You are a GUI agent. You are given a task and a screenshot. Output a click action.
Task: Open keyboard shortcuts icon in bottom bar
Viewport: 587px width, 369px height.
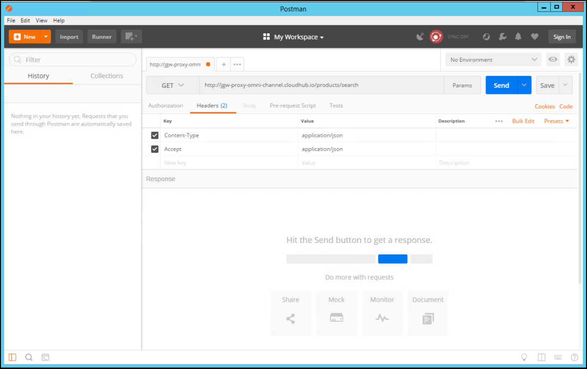558,358
